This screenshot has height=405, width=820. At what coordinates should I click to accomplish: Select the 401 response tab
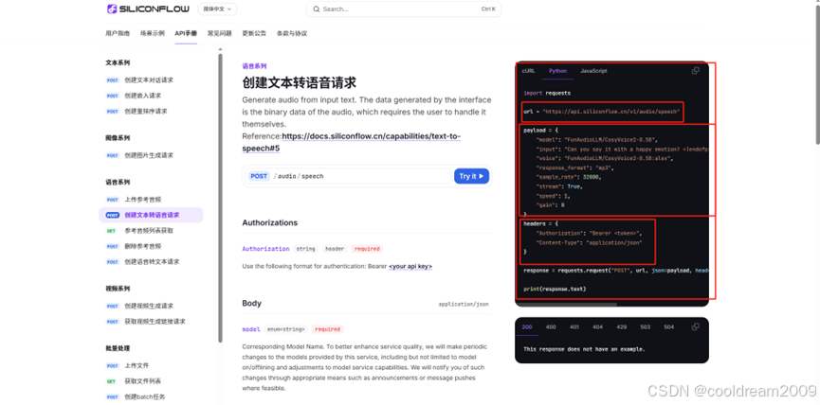tap(574, 327)
